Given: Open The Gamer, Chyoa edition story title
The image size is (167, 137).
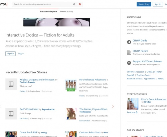Looking at the screenshot, I should 94,109.
